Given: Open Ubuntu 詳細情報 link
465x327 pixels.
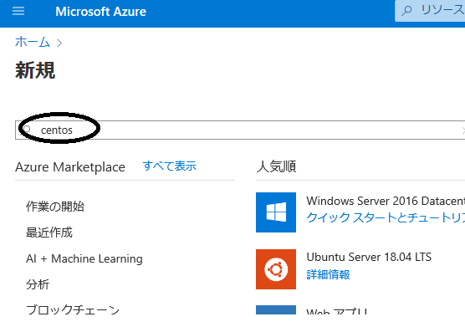Looking at the screenshot, I should click(x=329, y=274).
